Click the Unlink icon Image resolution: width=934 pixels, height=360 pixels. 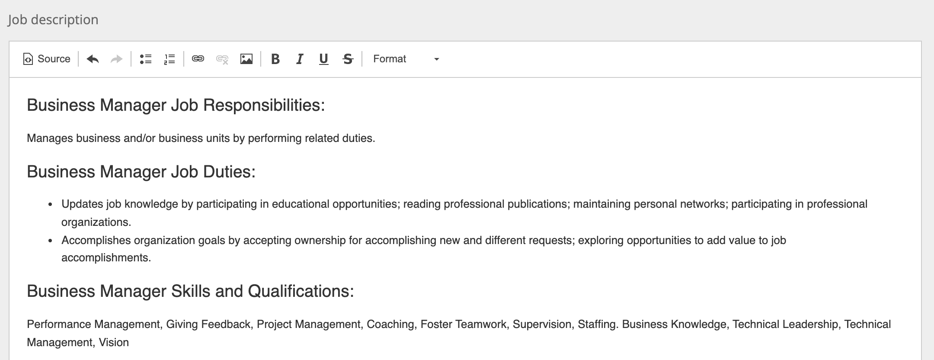[222, 59]
